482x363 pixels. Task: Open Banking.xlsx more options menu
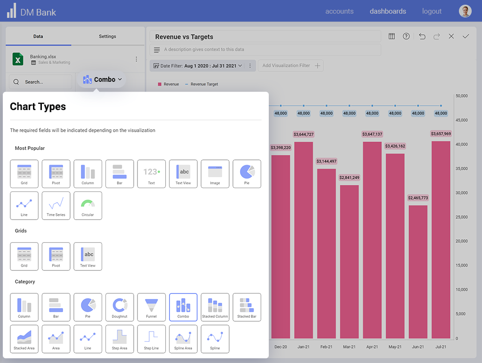tap(137, 59)
